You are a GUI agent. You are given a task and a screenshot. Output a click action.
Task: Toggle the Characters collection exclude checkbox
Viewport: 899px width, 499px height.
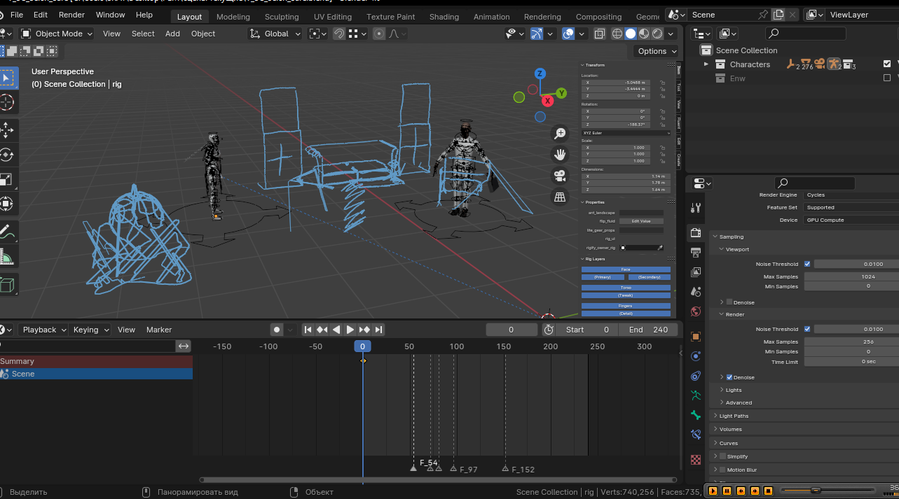[887, 64]
